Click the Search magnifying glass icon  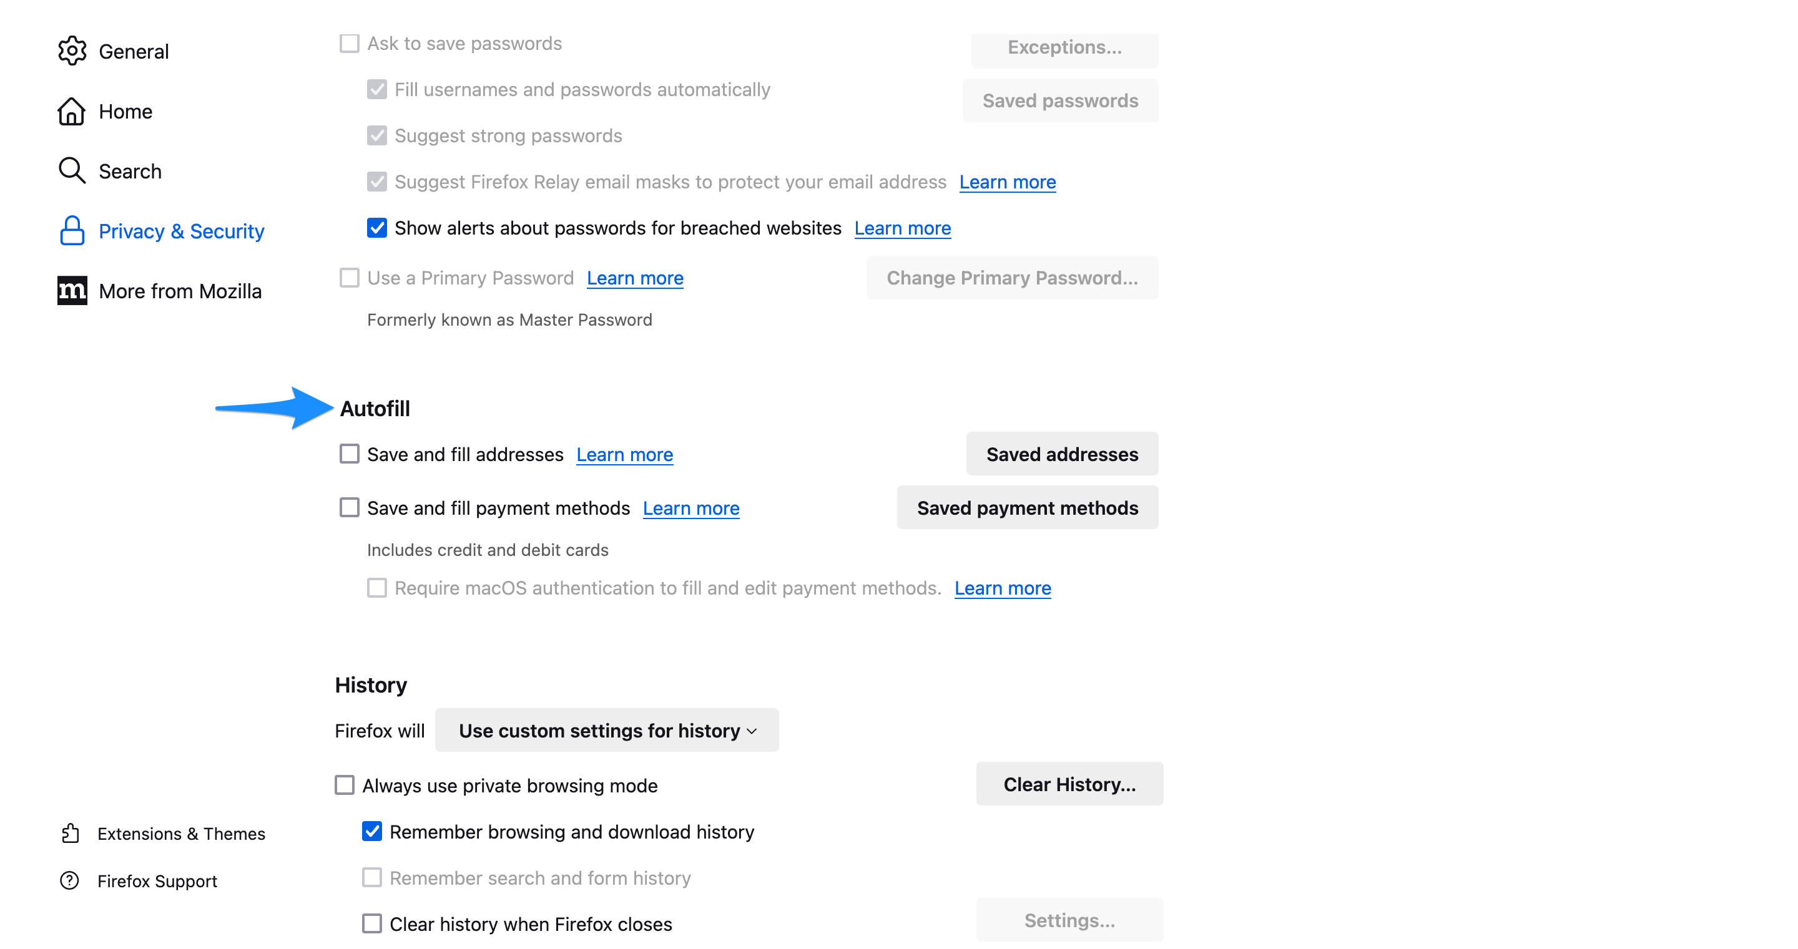(72, 170)
